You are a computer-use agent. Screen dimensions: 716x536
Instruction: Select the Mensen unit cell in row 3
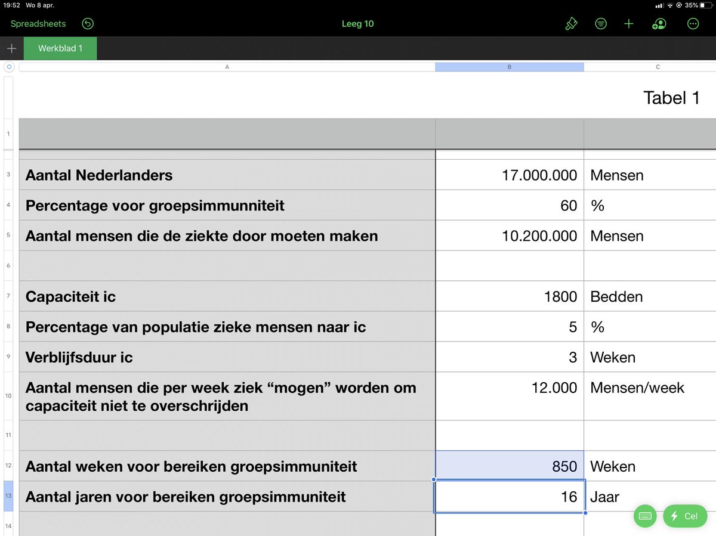(650, 175)
